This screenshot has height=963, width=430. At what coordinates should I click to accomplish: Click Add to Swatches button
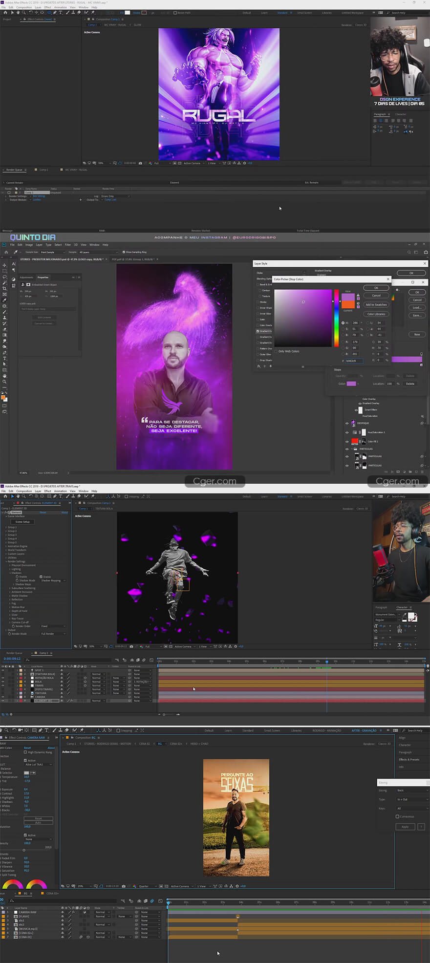(x=376, y=304)
